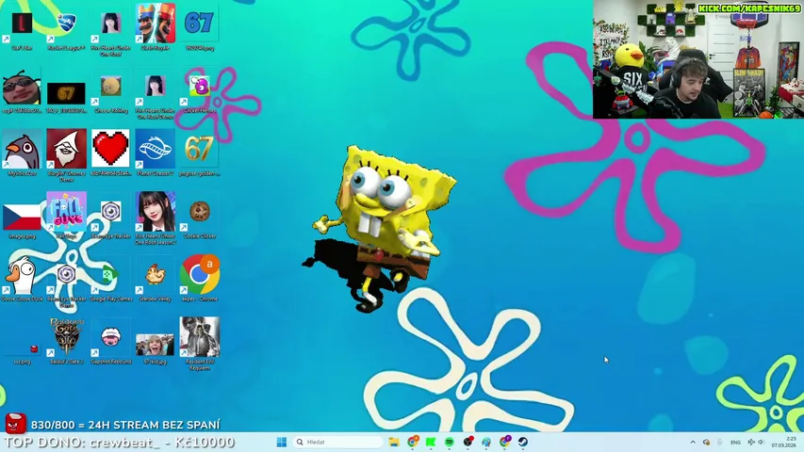Image resolution: width=804 pixels, height=452 pixels.
Task: Open File Explorer from the taskbar
Action: pyautogui.click(x=394, y=442)
